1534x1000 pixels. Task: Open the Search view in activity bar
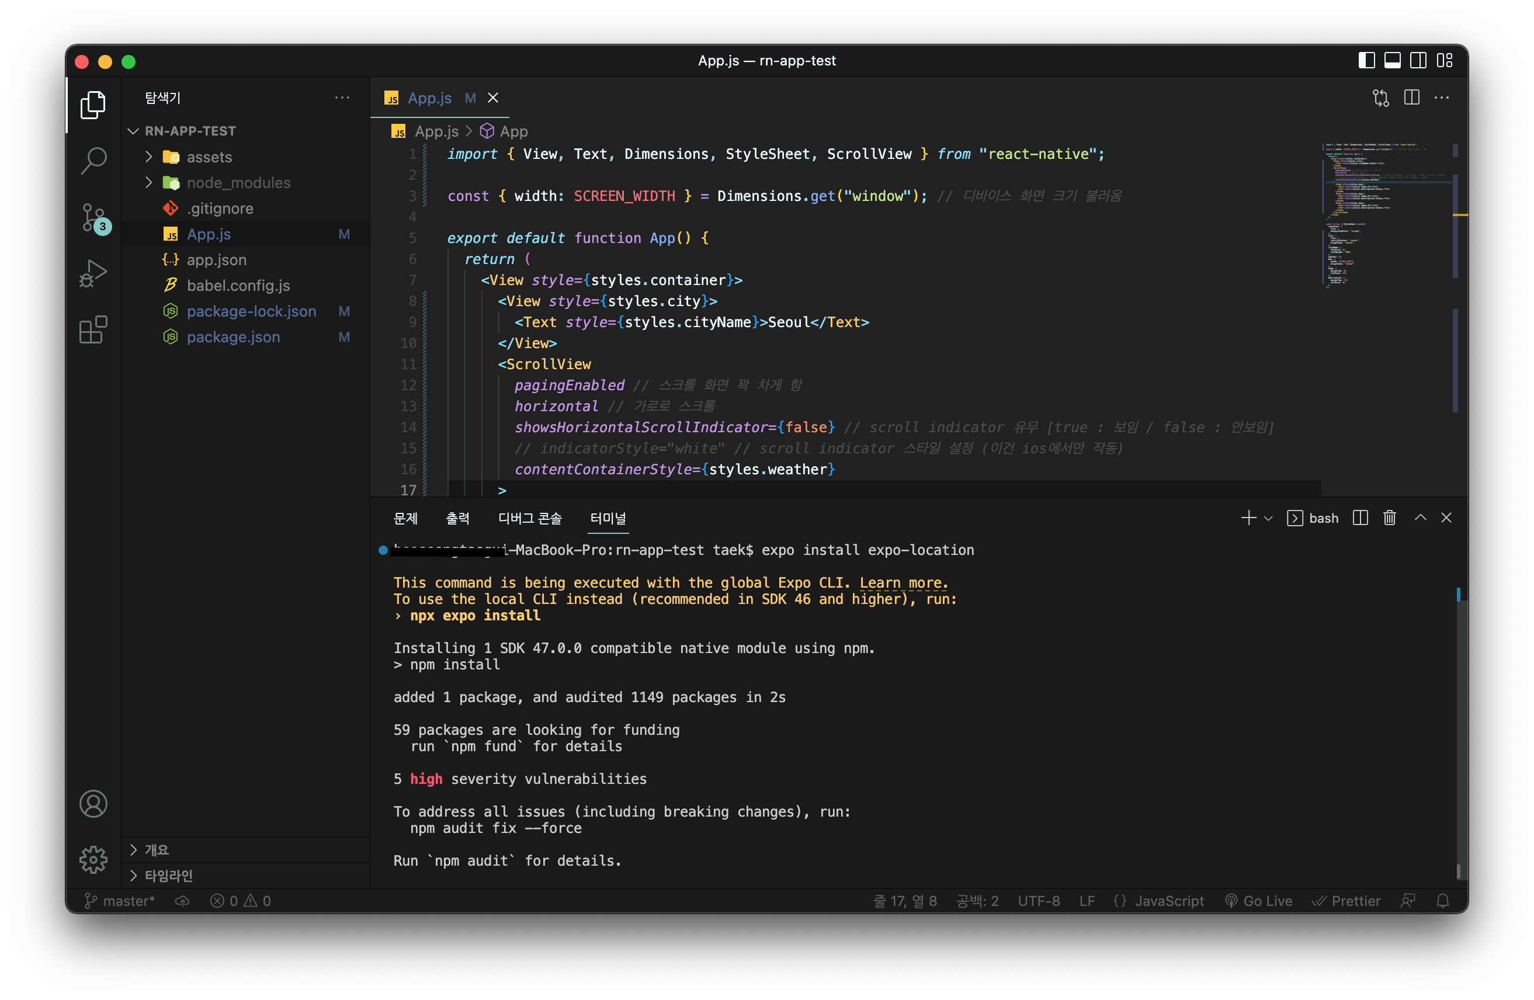click(93, 160)
